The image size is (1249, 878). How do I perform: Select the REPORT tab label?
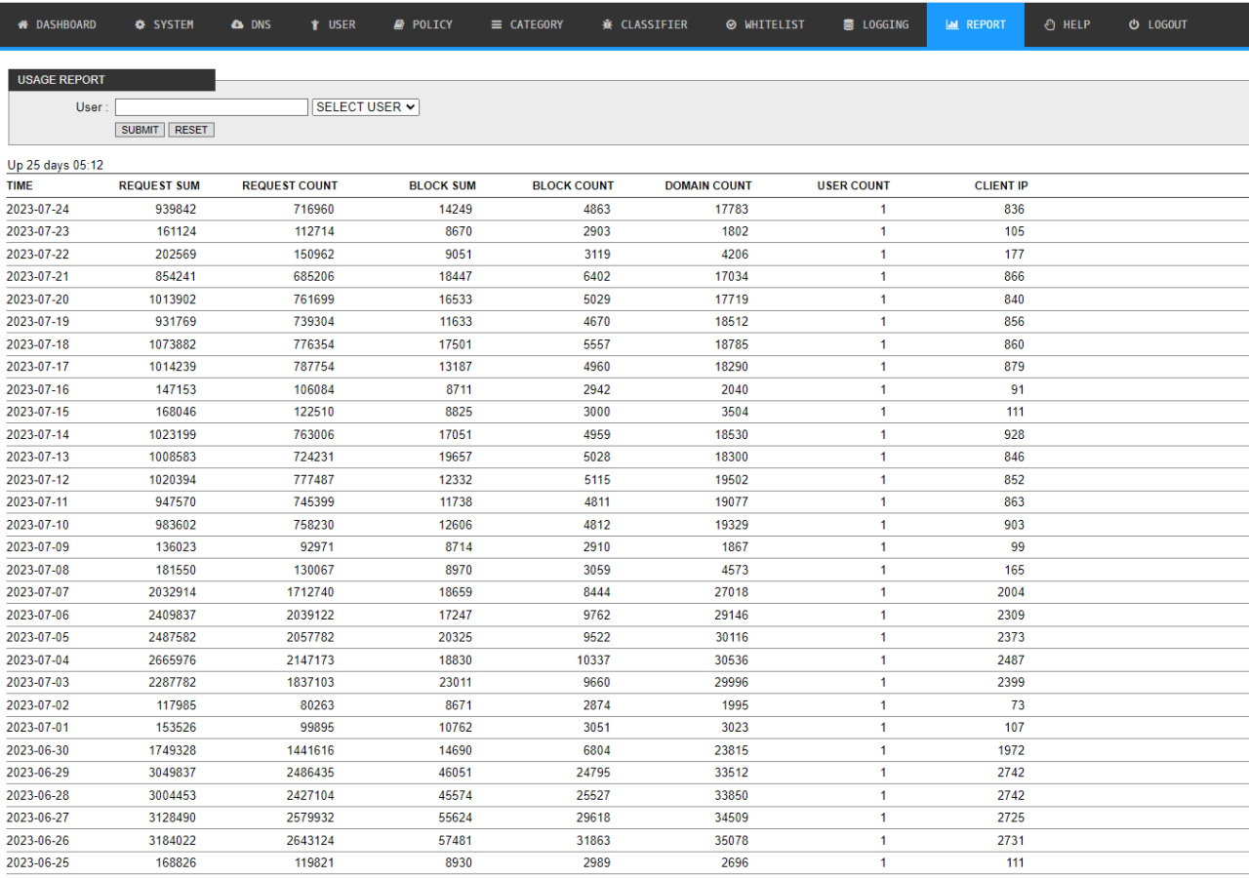[x=986, y=24]
